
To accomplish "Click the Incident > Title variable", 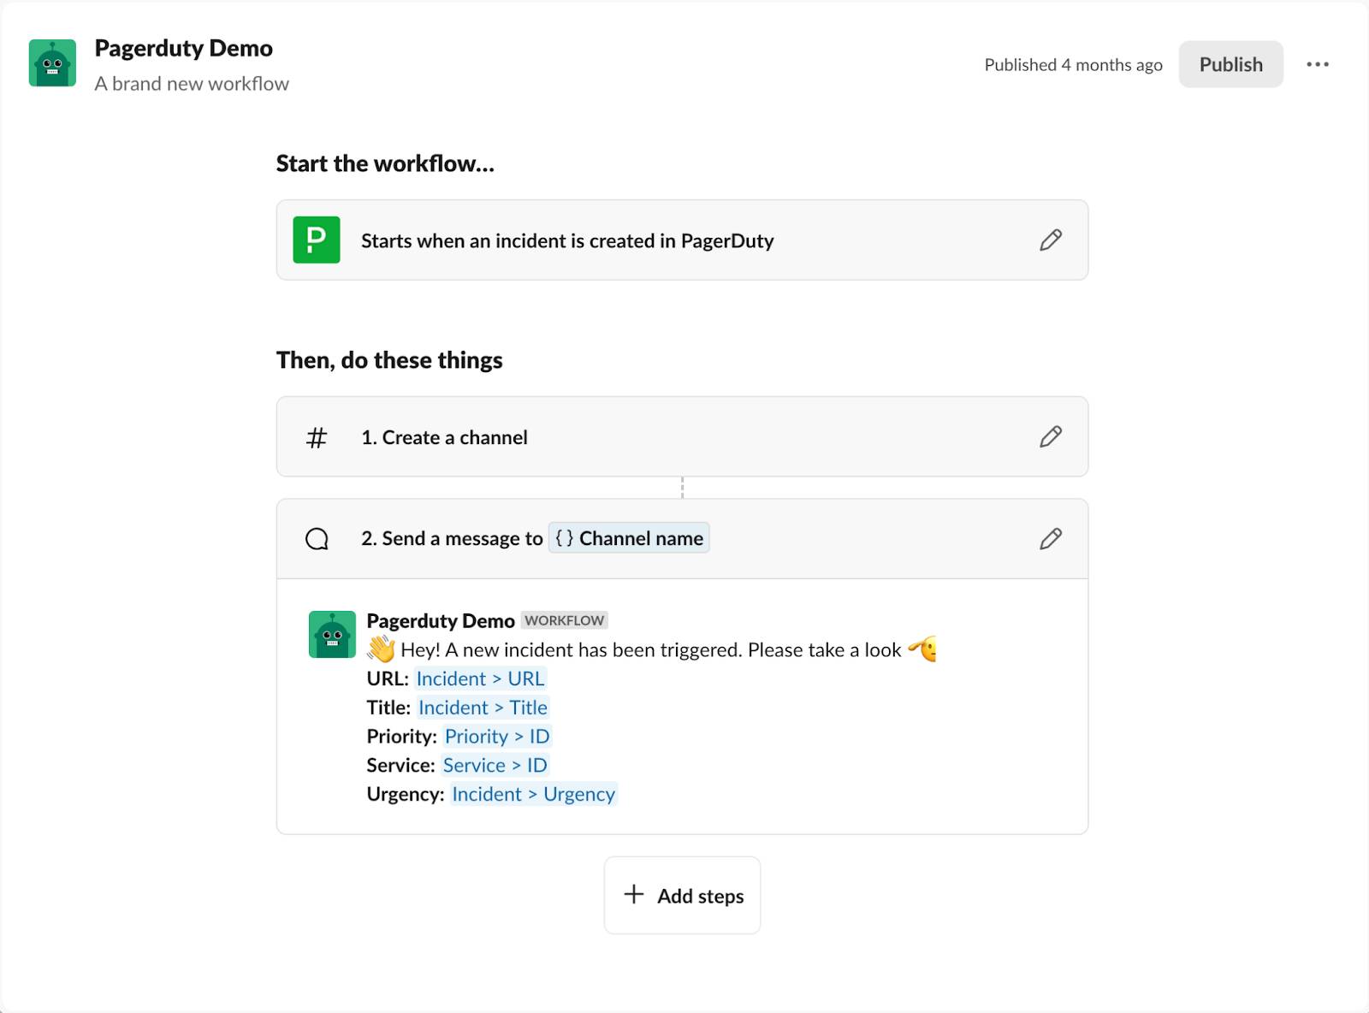I will click(483, 708).
